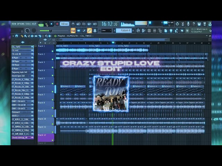
Task: Select the HEATS 2 clip in picker
Action: coord(23,116)
